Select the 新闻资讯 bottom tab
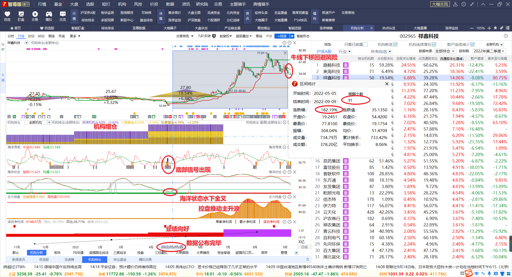512x277 pixels. (19, 259)
